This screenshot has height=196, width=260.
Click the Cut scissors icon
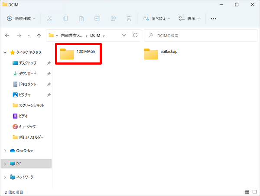49,19
